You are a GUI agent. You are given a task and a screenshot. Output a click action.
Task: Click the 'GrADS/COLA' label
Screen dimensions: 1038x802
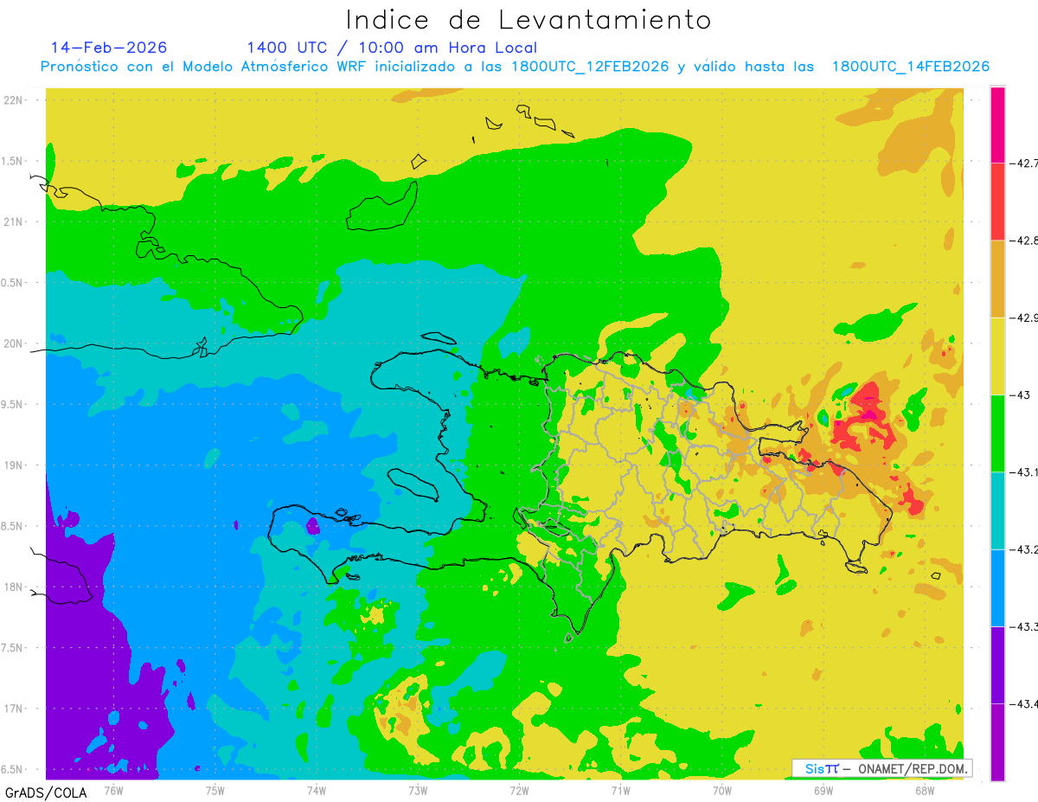coord(46,792)
